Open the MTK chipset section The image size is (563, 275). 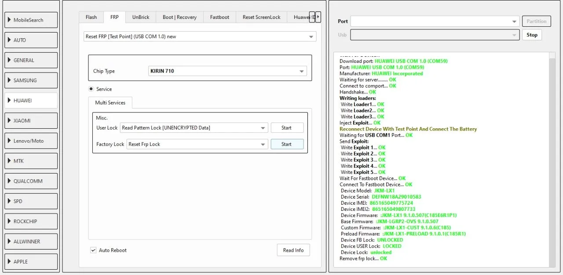(x=31, y=161)
